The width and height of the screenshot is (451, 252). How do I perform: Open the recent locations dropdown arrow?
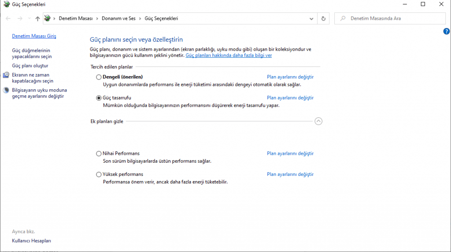(x=30, y=18)
